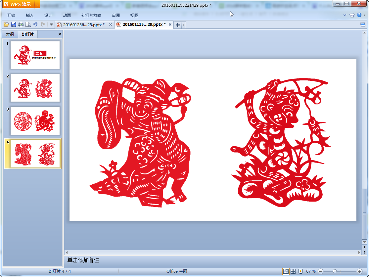Select slide 2 thumbnail
The height and width of the screenshot is (277, 369).
35,88
